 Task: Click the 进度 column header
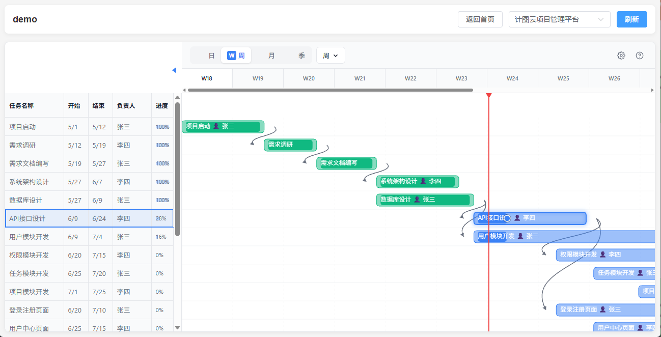coord(162,106)
